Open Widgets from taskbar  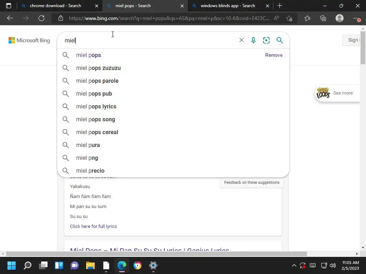click(x=59, y=265)
